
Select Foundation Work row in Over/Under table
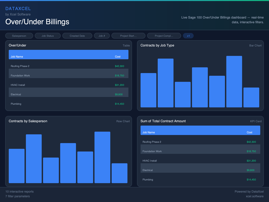(68, 75)
